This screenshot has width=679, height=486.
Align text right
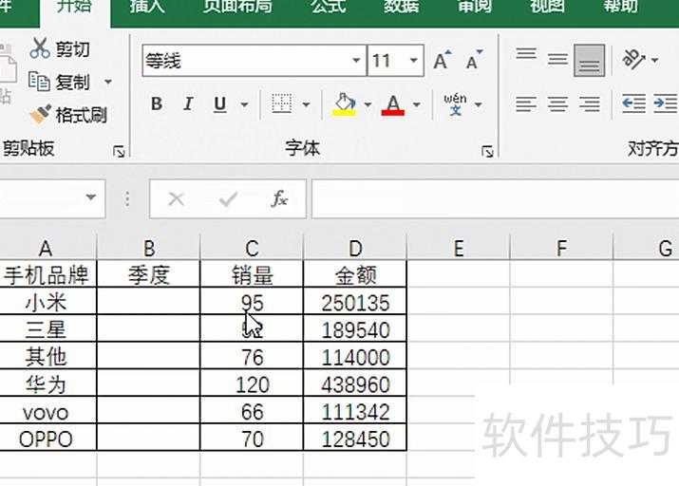click(590, 104)
